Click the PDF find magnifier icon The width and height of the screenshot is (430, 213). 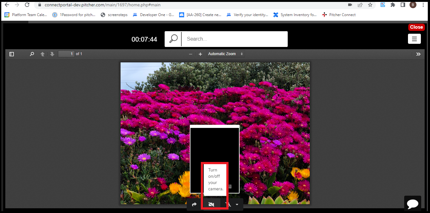32,54
